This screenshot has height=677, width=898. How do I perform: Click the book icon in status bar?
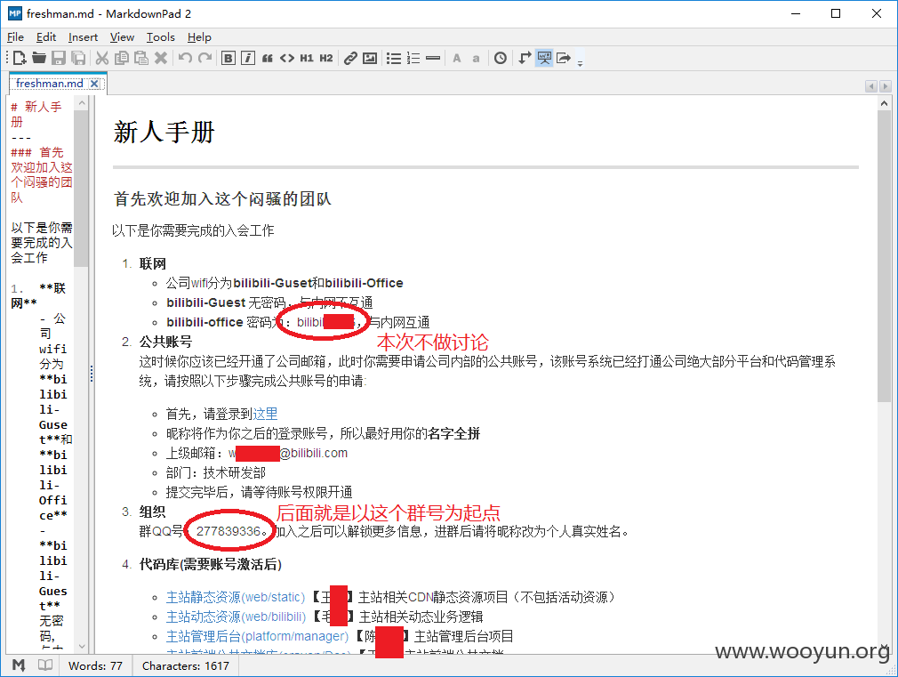click(45, 665)
